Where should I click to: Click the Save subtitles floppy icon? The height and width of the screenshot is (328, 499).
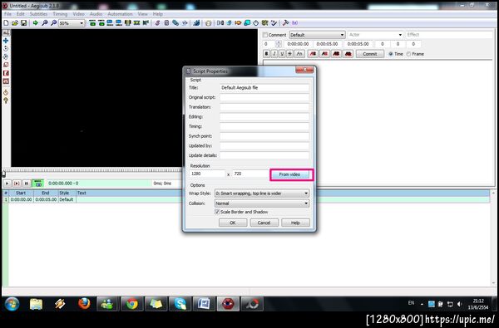(23, 23)
